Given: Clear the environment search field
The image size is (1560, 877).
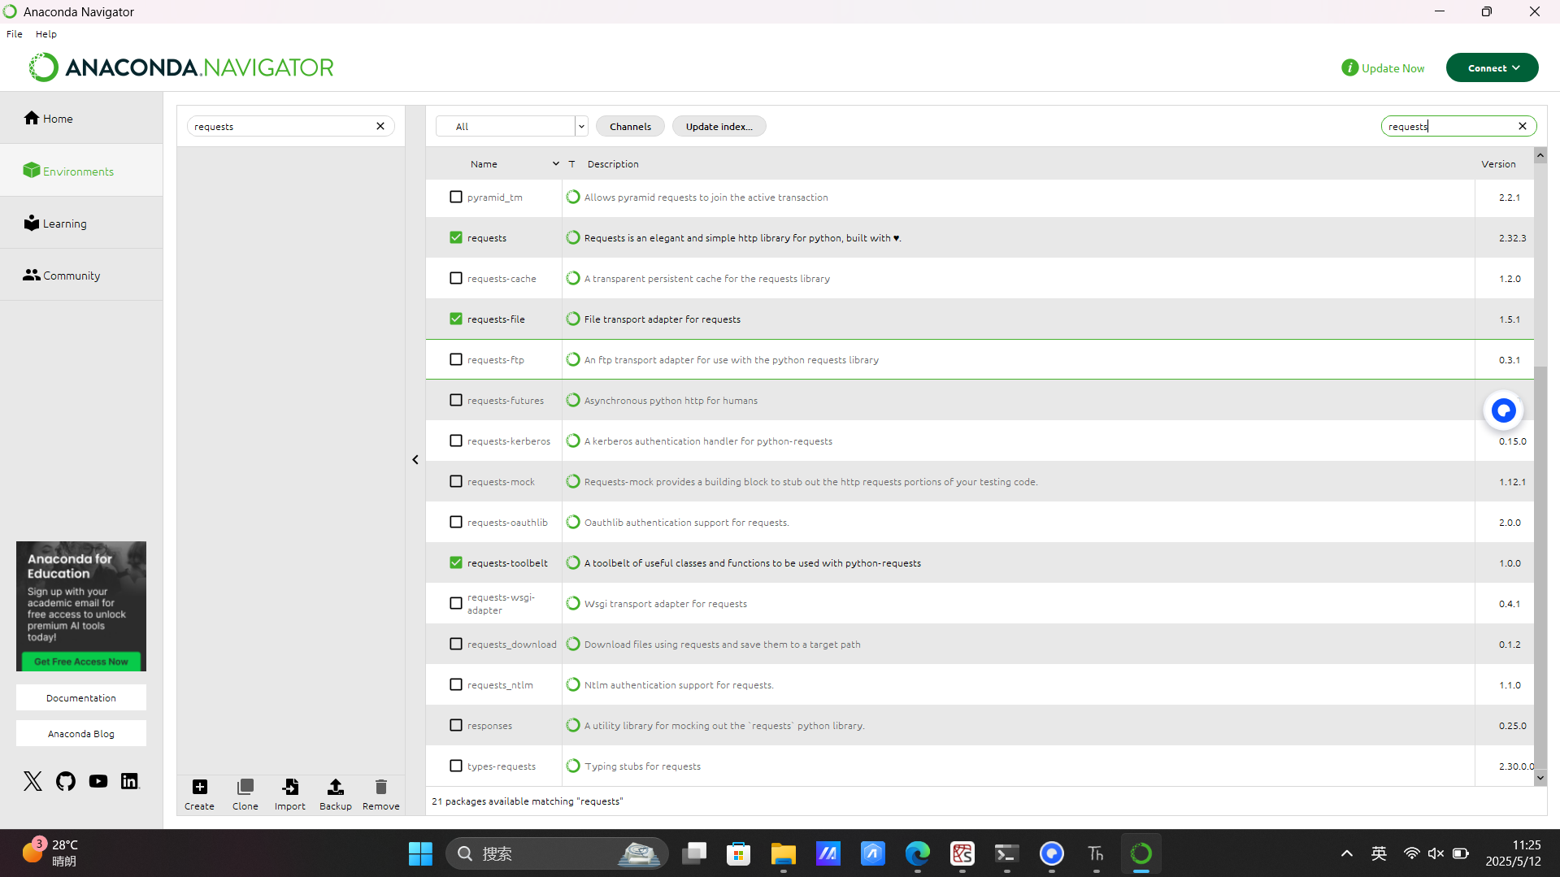Looking at the screenshot, I should tap(380, 126).
